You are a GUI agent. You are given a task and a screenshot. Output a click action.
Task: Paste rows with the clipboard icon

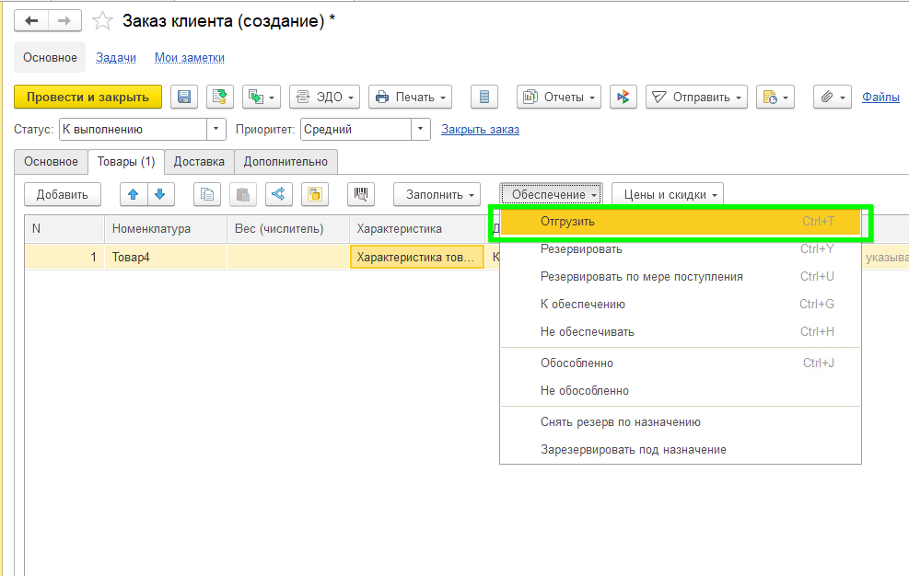243,195
